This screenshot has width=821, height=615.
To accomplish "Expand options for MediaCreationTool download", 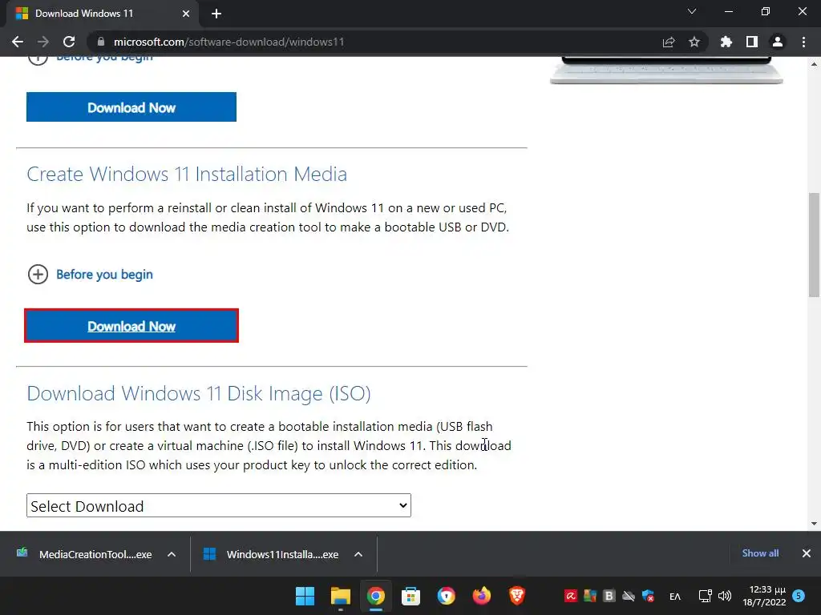I will 172,554.
